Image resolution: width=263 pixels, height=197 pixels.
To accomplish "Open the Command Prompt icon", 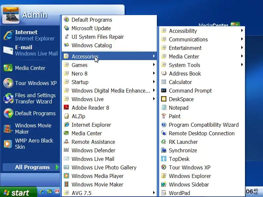I will tap(164, 91).
